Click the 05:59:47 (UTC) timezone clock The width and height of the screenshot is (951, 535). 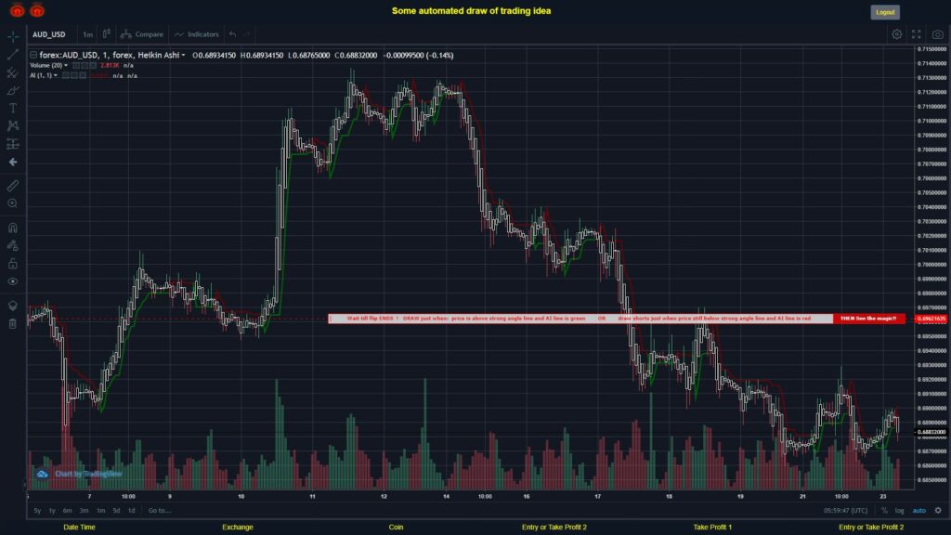tap(845, 511)
